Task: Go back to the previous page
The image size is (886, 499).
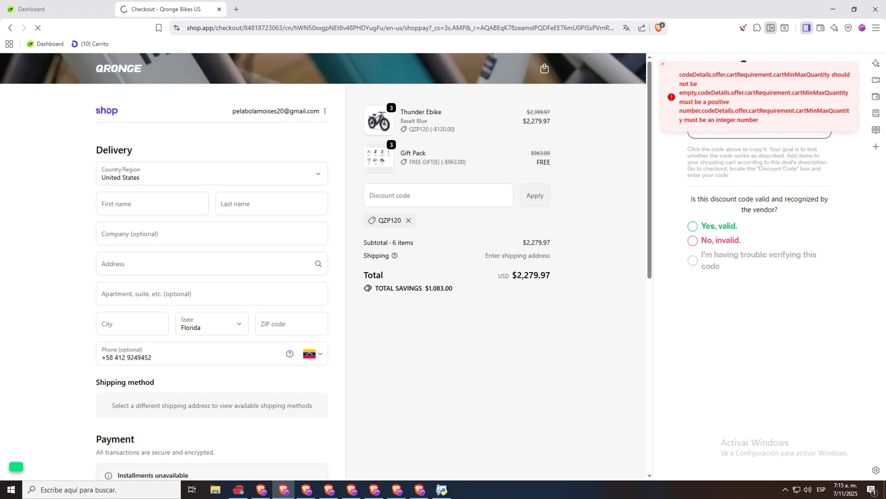Action: pyautogui.click(x=10, y=28)
